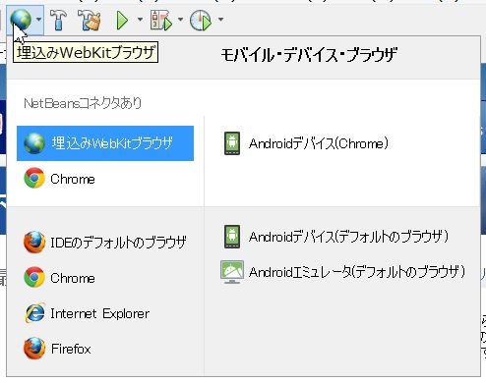This screenshot has height=383, width=486.
Task: Click the モバイル・デバイス・ブラウザ heading
Action: click(x=309, y=55)
